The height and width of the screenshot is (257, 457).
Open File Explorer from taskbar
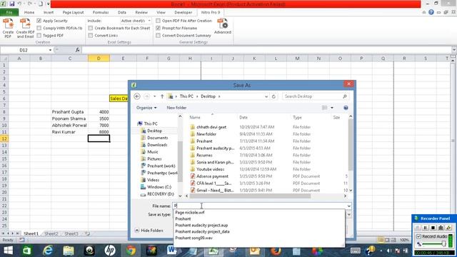tap(69, 251)
